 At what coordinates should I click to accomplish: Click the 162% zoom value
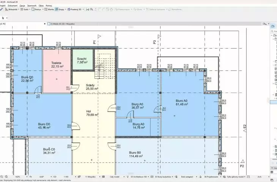pyautogui.click(x=18, y=177)
